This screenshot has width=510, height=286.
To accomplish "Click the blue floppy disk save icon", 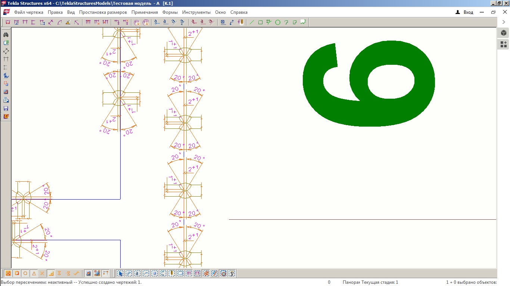I will [6, 108].
